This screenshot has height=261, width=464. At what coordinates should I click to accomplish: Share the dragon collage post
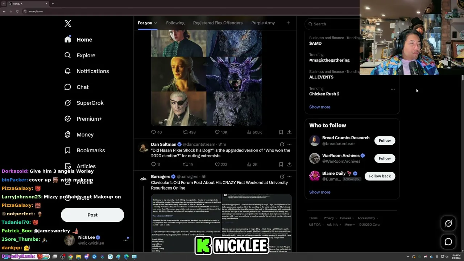pyautogui.click(x=289, y=132)
